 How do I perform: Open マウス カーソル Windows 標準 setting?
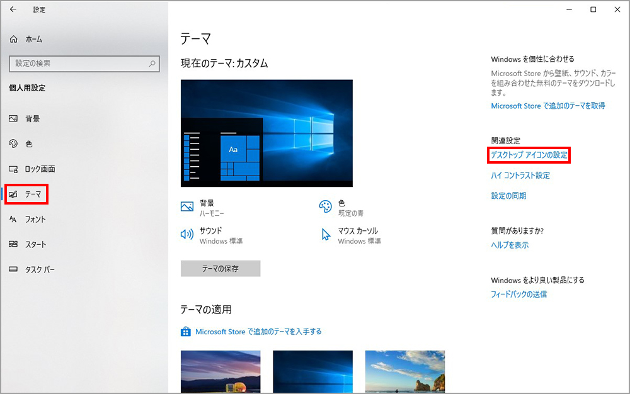(351, 235)
